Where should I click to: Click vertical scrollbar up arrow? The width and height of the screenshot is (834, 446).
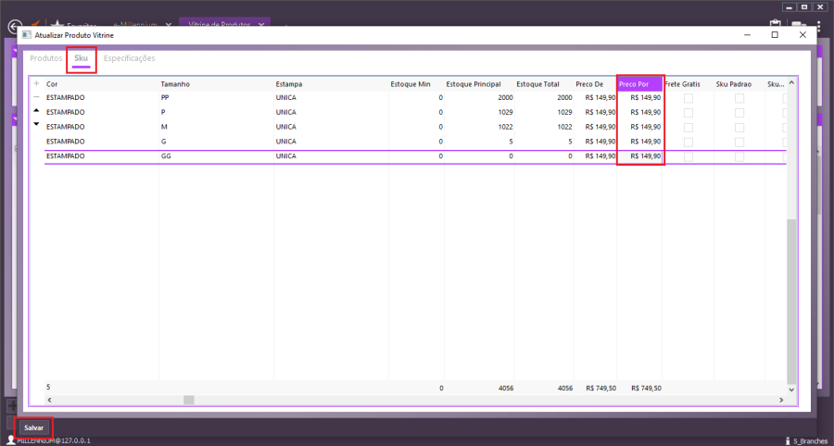[791, 83]
